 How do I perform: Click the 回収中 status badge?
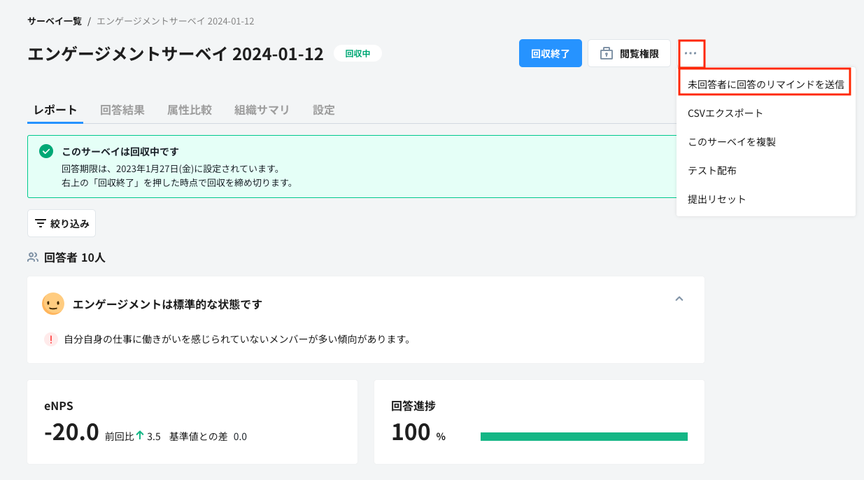357,53
